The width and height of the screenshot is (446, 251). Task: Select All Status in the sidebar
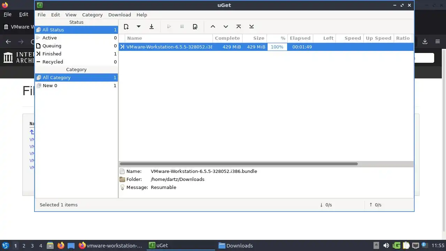point(76,30)
